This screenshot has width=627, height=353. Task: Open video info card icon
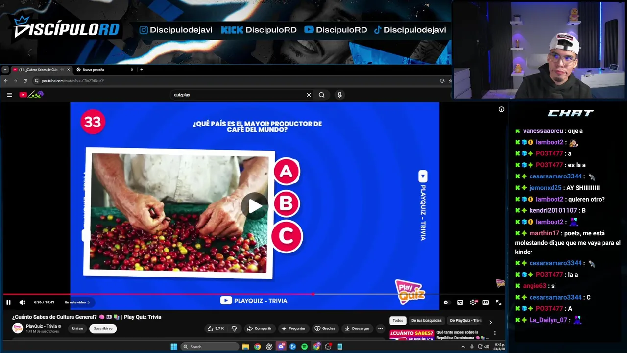click(501, 109)
